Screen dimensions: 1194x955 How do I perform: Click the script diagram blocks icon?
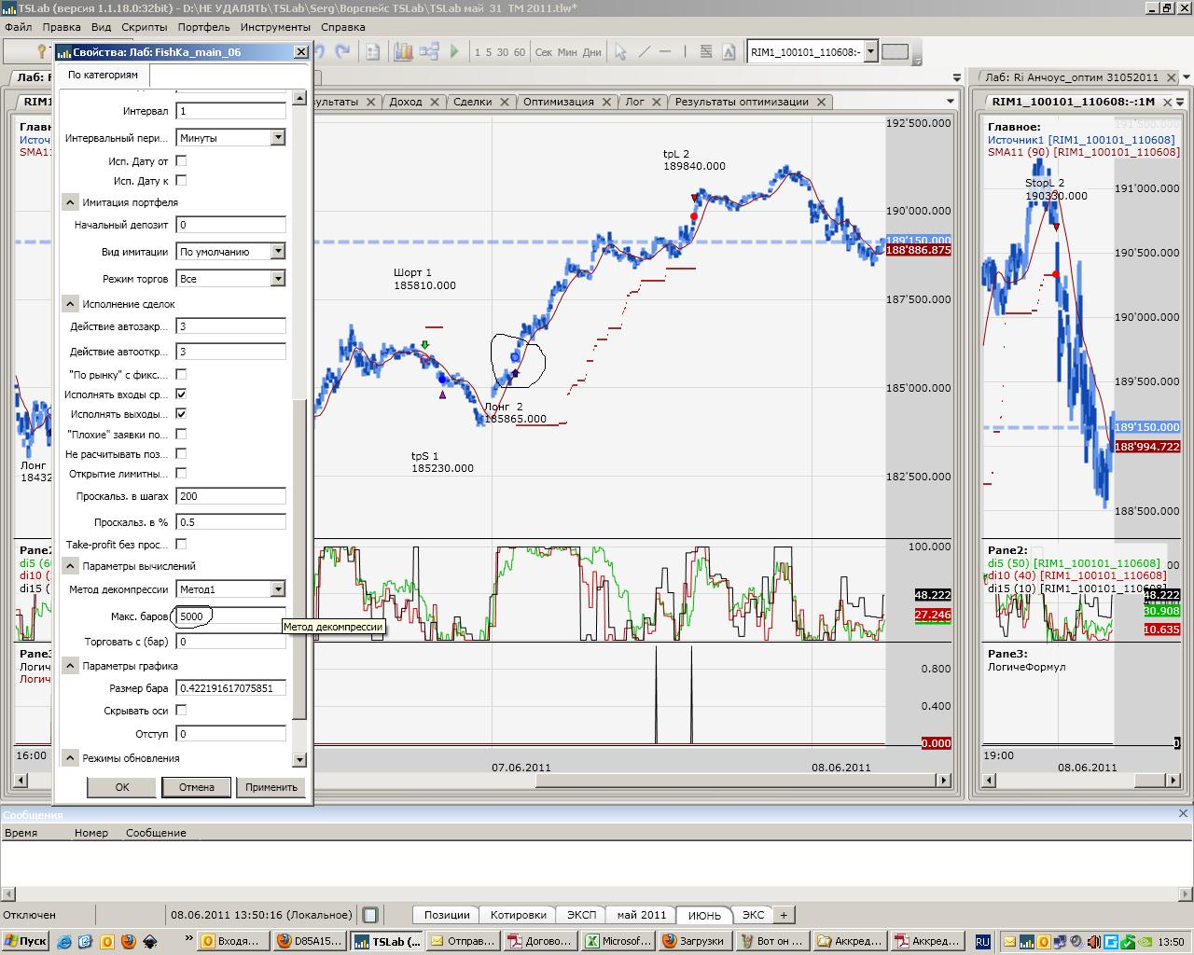click(429, 52)
